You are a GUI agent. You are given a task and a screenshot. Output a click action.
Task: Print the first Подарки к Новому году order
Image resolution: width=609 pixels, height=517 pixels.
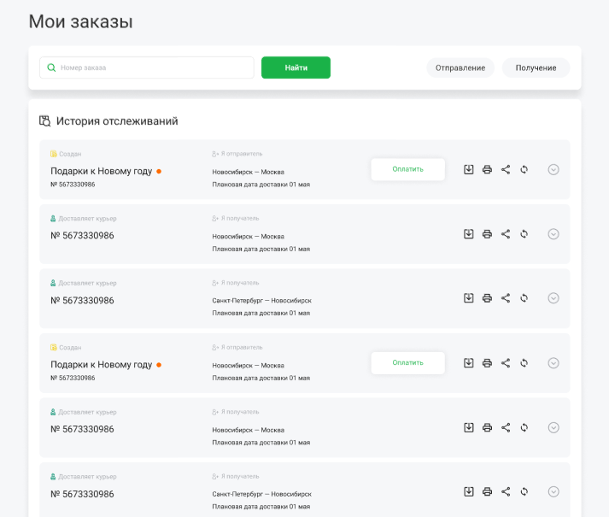click(487, 169)
